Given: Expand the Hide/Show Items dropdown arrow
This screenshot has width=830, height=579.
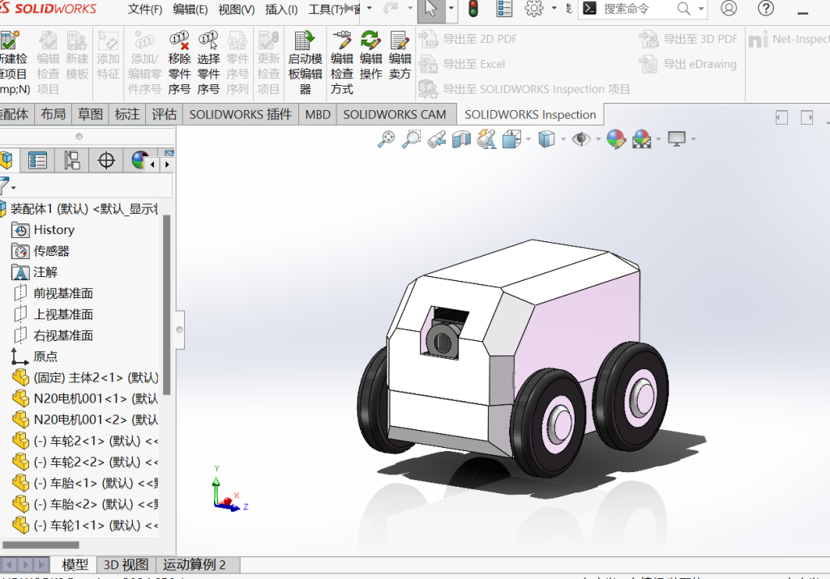Looking at the screenshot, I should (598, 139).
